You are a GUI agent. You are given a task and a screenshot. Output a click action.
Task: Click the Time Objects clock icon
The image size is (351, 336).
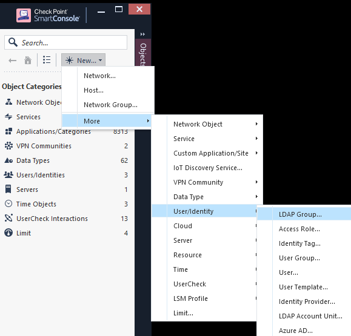pyautogui.click(x=8, y=203)
